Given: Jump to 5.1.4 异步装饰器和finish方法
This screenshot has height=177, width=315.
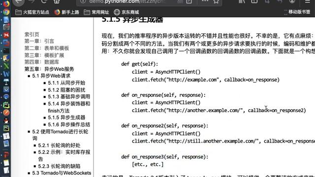Looking at the screenshot, I should 69,107.
